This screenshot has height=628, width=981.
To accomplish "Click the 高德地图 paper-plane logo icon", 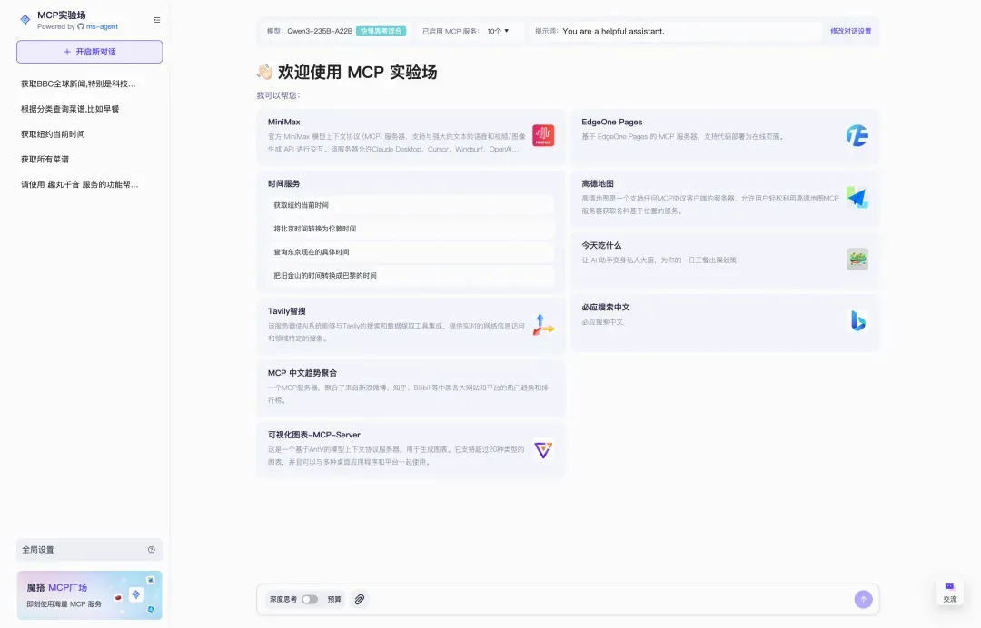I will coord(857,198).
